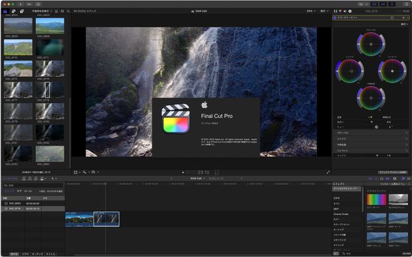Disable the カラーホイール1 effect checkbox
412x257 pixels.
click(335, 18)
